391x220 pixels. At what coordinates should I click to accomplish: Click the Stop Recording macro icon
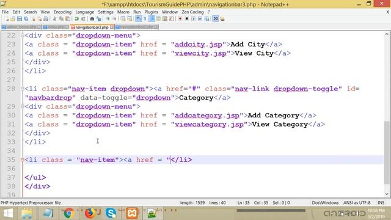[186, 19]
